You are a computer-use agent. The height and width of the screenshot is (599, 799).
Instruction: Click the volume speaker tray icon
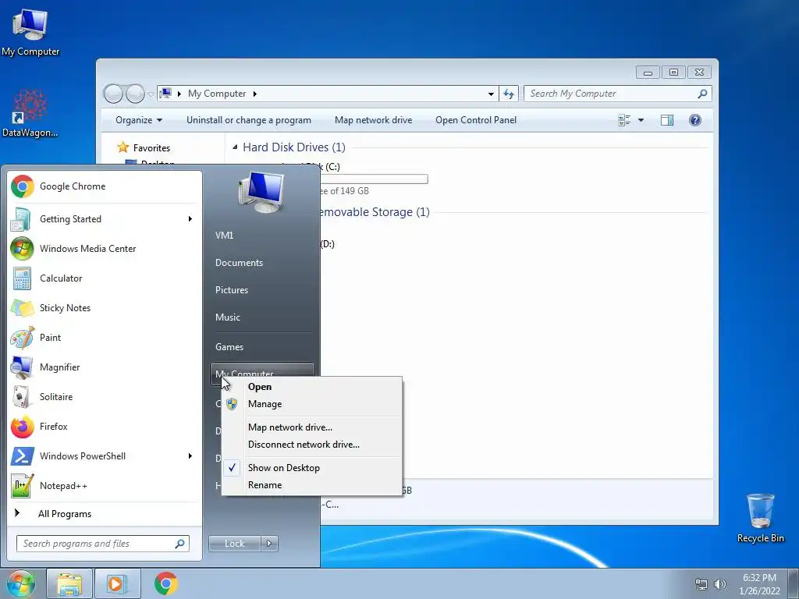click(720, 584)
